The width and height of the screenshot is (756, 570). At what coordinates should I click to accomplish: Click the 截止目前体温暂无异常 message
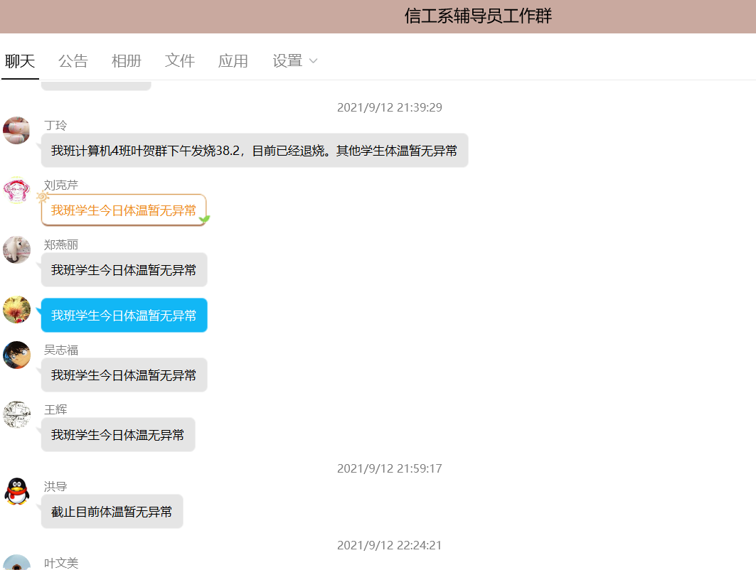pos(112,512)
